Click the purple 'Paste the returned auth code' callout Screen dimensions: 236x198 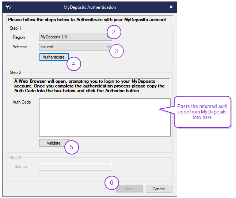(202, 112)
